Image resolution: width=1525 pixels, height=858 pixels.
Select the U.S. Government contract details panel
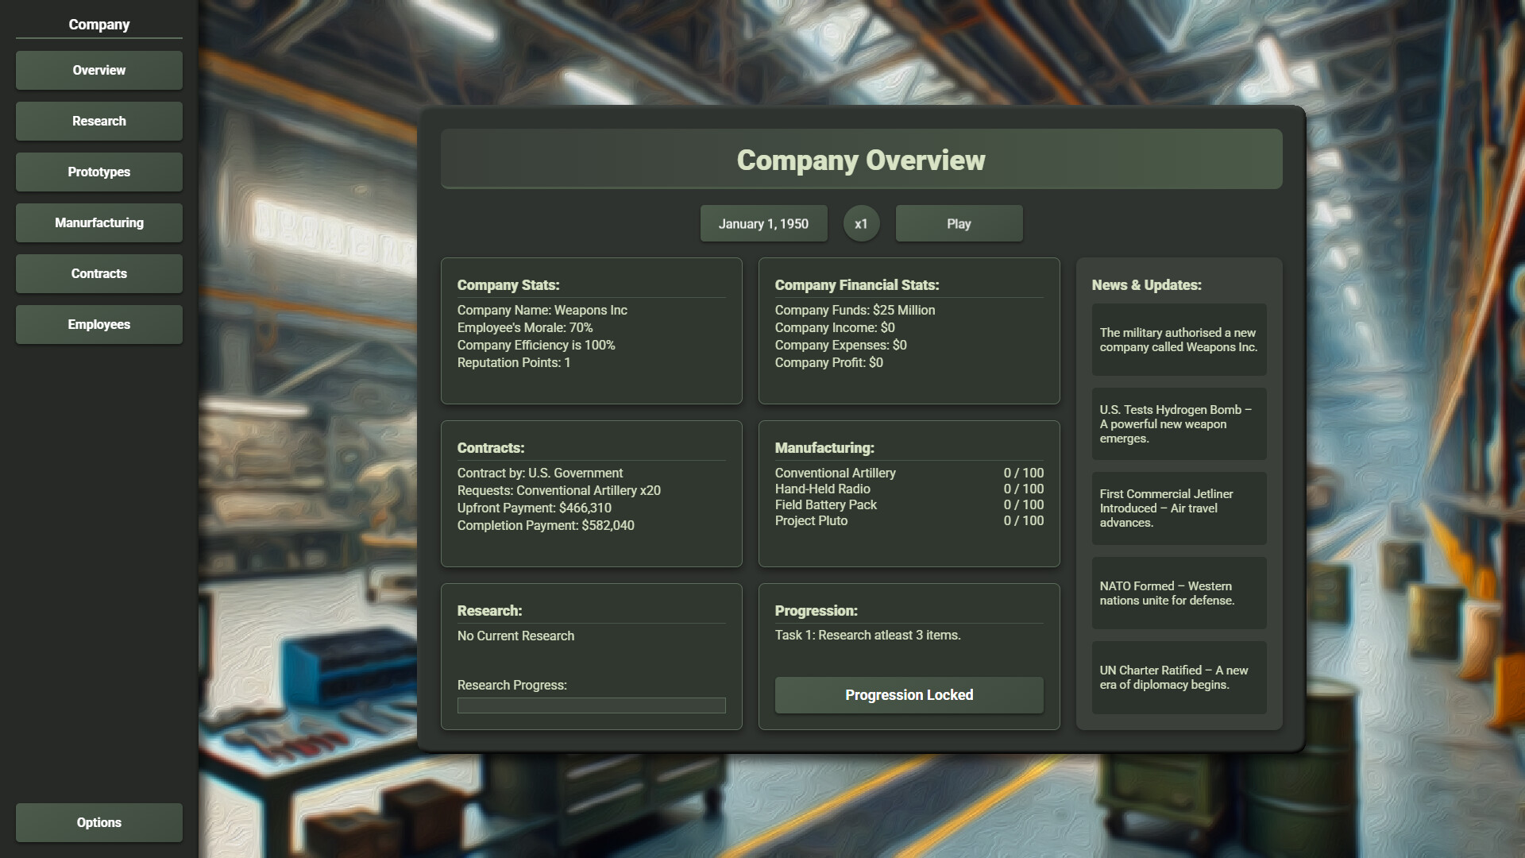(x=591, y=493)
